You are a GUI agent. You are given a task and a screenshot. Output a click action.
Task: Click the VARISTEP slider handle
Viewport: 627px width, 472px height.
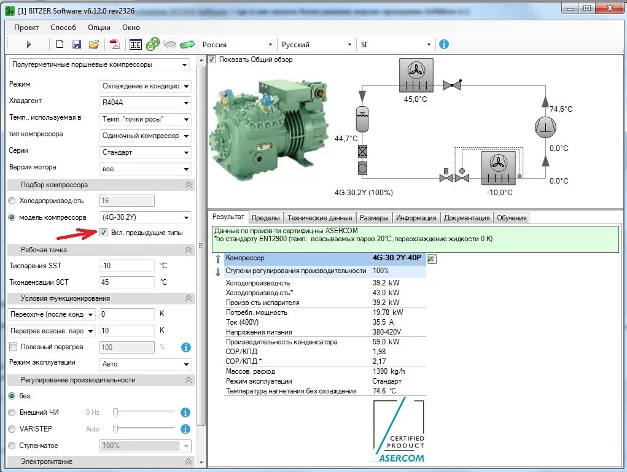[x=115, y=429]
